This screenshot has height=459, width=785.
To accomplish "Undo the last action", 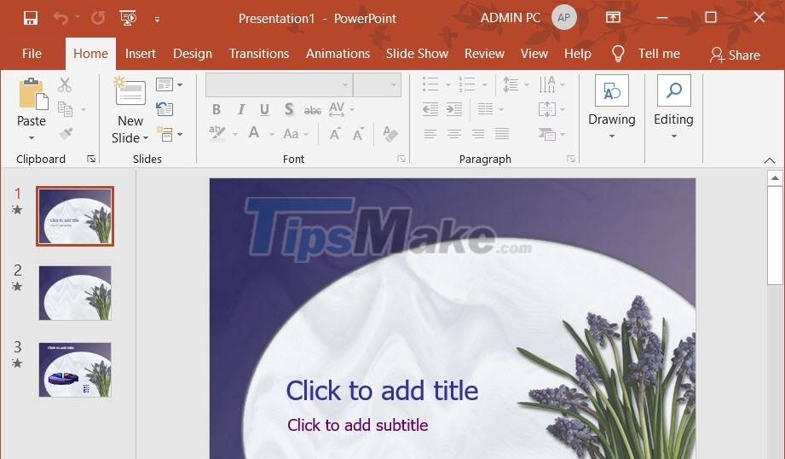I will point(61,19).
